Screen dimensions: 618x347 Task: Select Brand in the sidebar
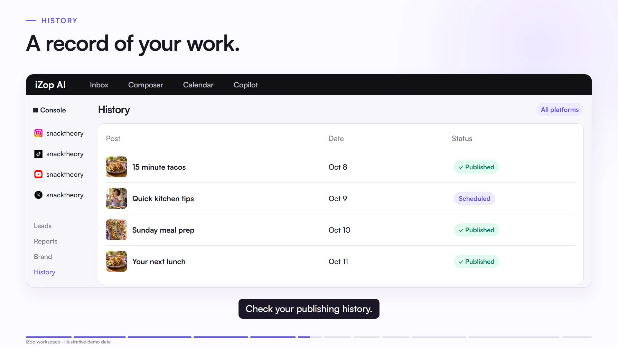[43, 257]
